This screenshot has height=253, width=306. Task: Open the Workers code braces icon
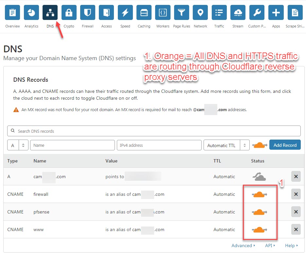[163, 12]
